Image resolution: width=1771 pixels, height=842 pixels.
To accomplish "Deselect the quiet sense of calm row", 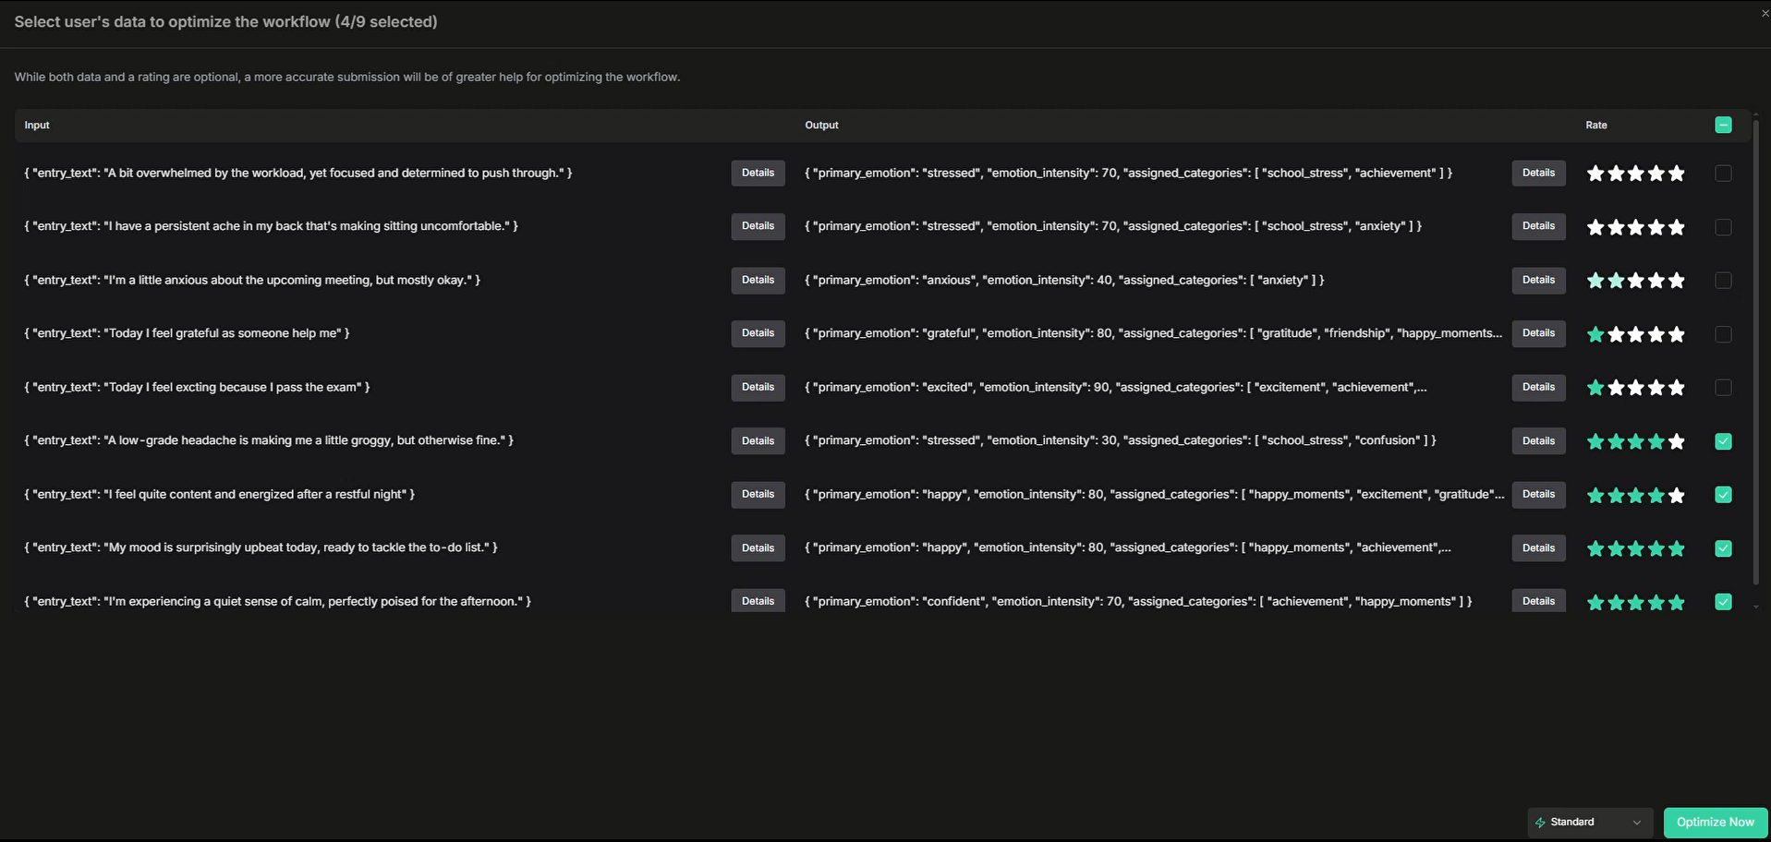I will (1723, 602).
